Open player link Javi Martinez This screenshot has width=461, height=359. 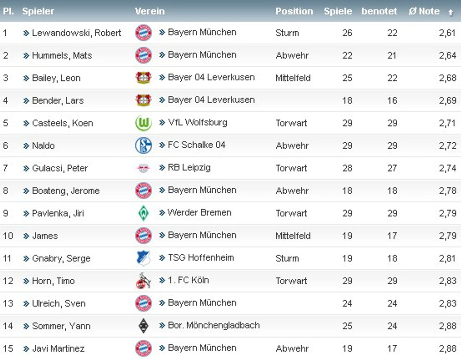click(x=58, y=349)
